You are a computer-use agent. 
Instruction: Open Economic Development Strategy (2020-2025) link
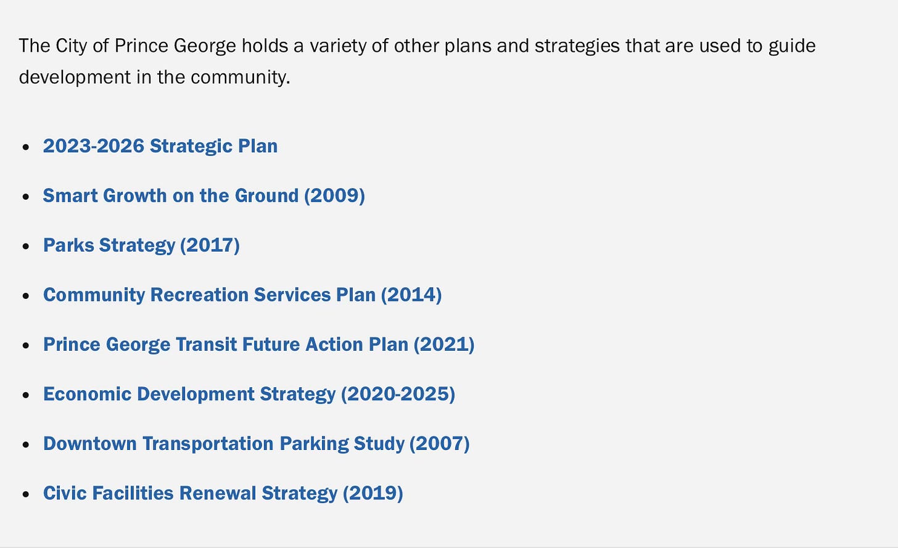pos(249,394)
